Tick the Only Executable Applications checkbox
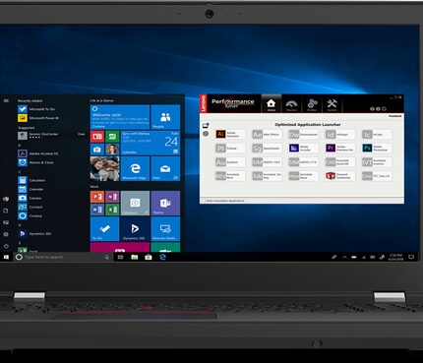 pos(204,201)
